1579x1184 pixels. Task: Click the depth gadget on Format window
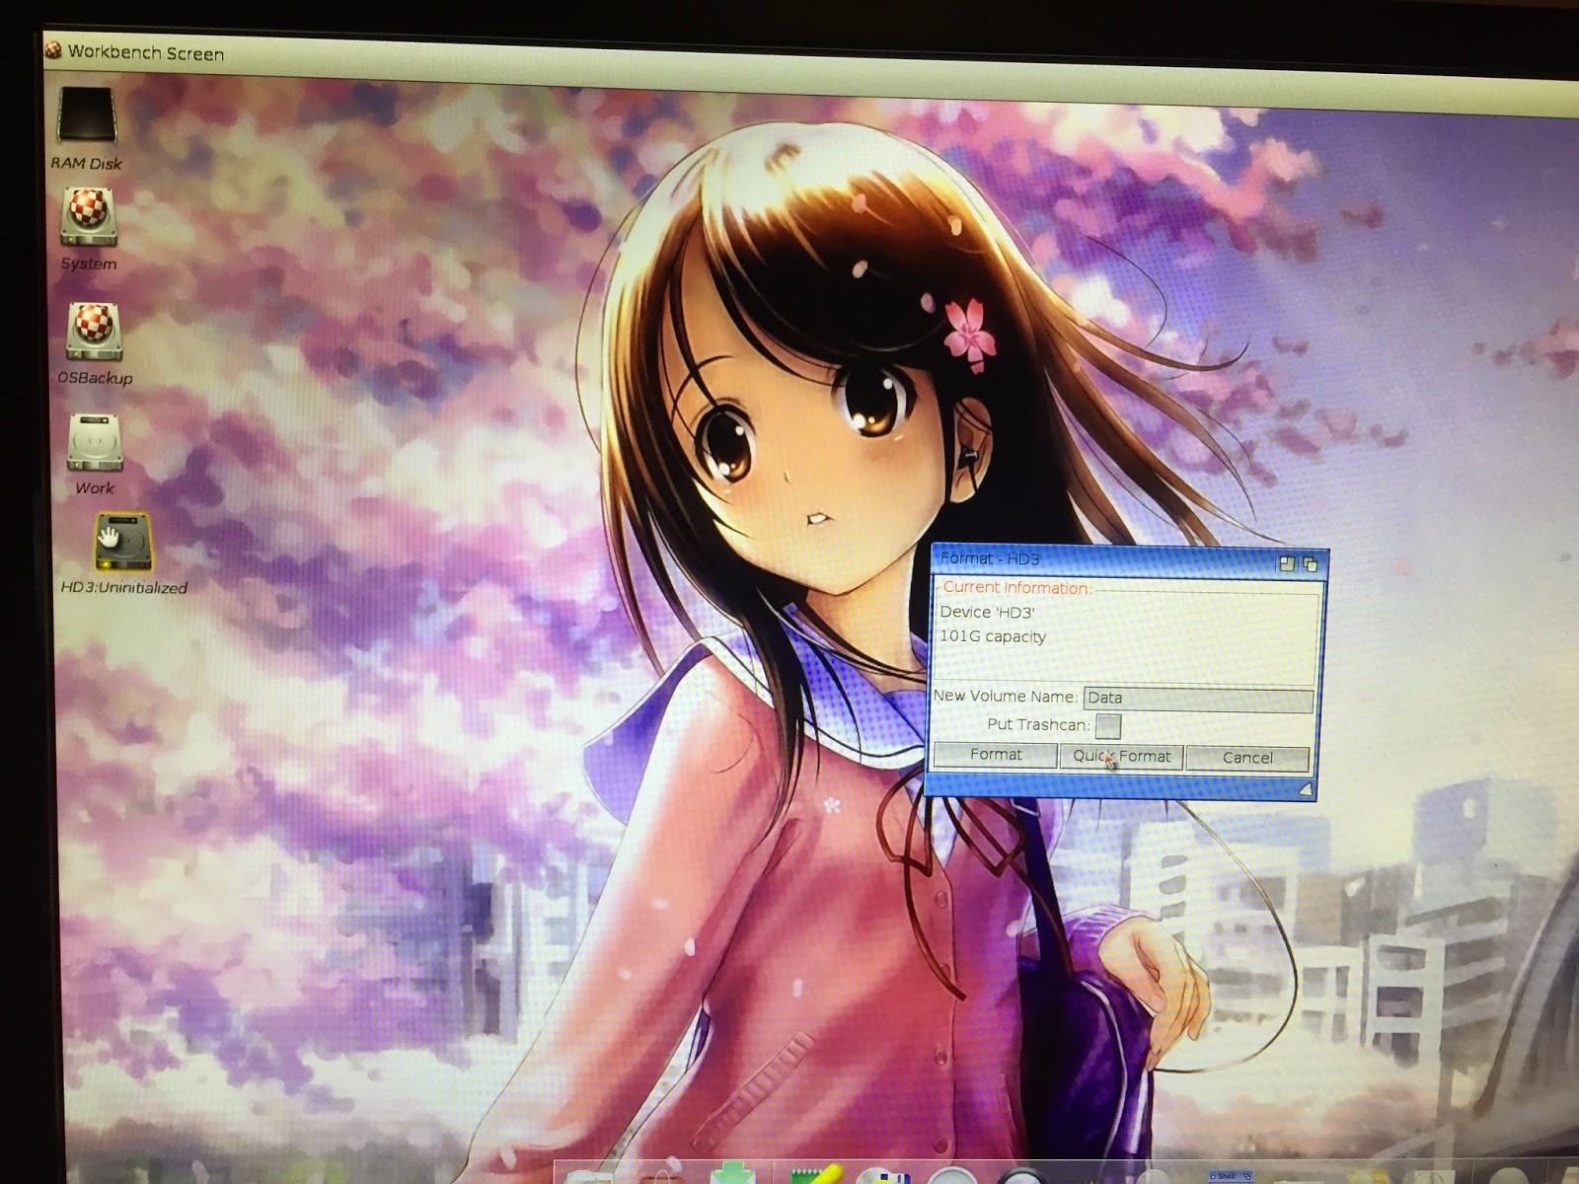click(1310, 564)
